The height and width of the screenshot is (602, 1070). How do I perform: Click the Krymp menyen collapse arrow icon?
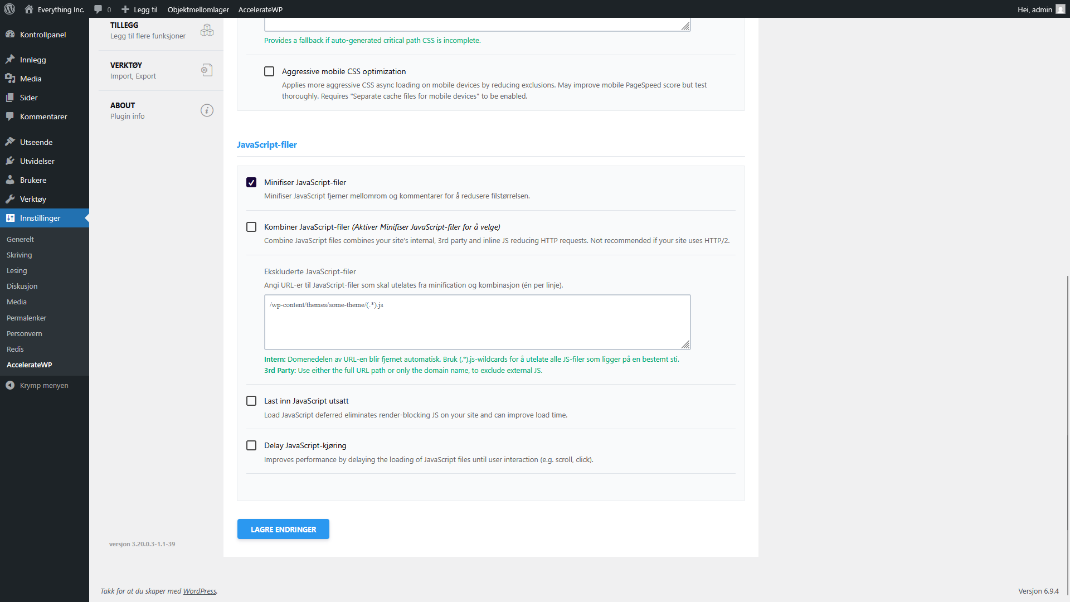pyautogui.click(x=10, y=385)
